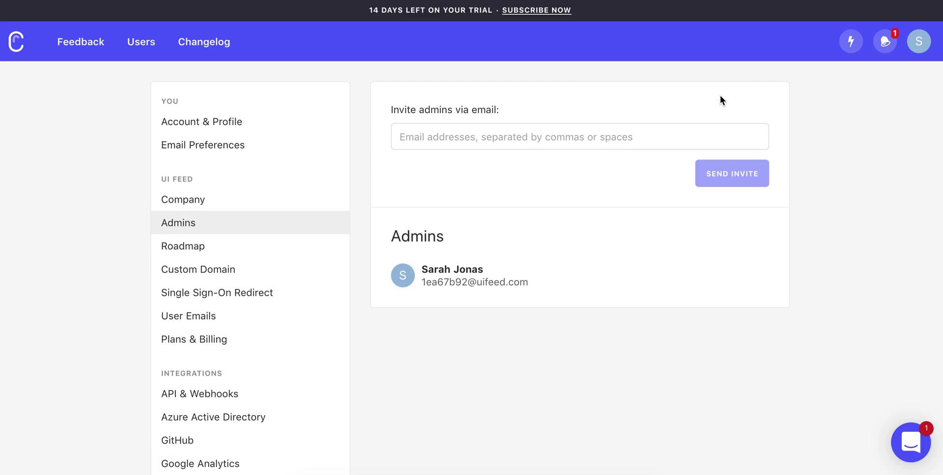The image size is (943, 475).
Task: Open the user avatar menu in header
Action: tap(918, 42)
